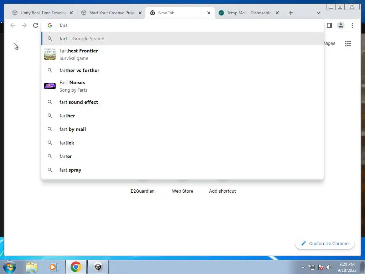Click the browser Forward arrow
Image resolution: width=365 pixels, height=274 pixels.
click(24, 25)
